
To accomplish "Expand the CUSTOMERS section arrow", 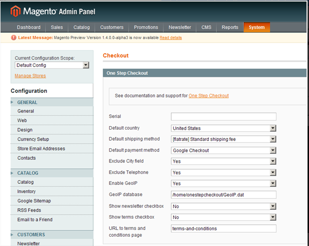I will pyautogui.click(x=12, y=235).
